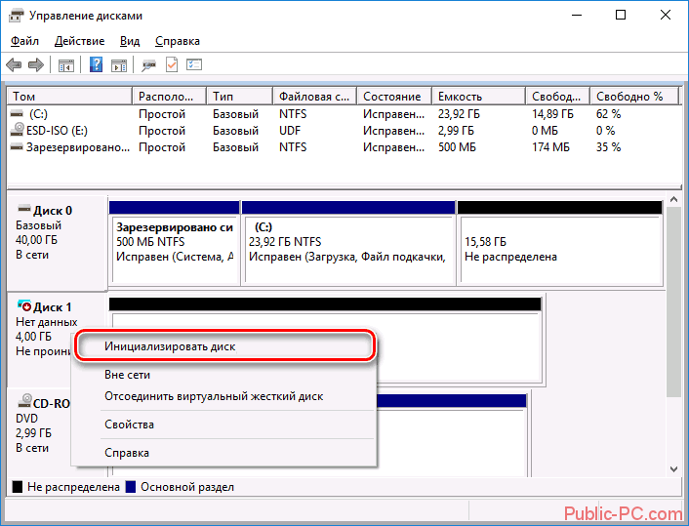
Task: Open Свойства from the context menu
Action: click(129, 425)
